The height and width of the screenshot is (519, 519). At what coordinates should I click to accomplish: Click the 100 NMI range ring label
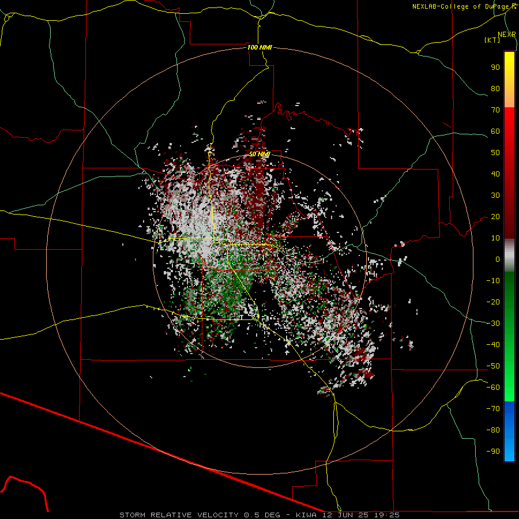[259, 47]
